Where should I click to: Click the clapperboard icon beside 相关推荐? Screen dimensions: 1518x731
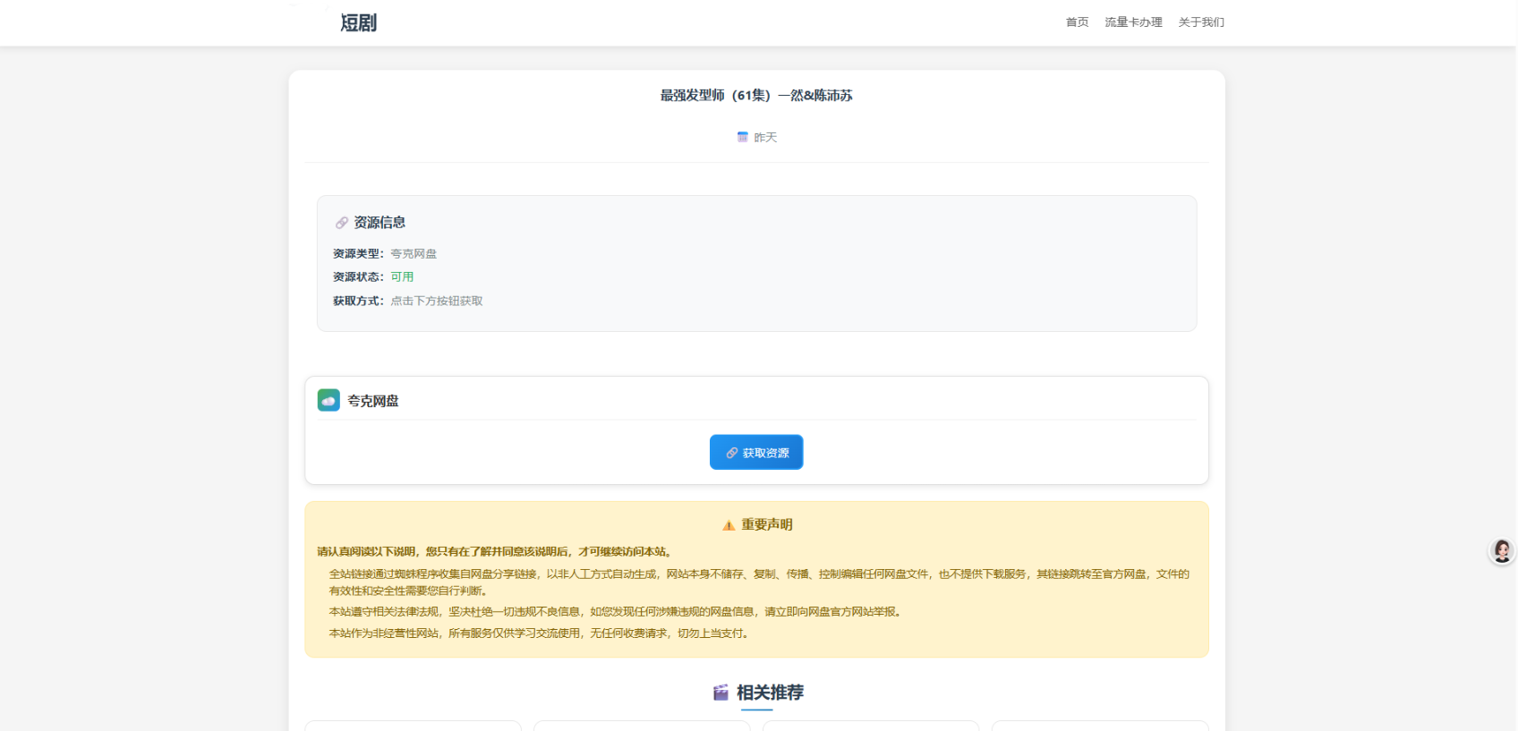721,693
